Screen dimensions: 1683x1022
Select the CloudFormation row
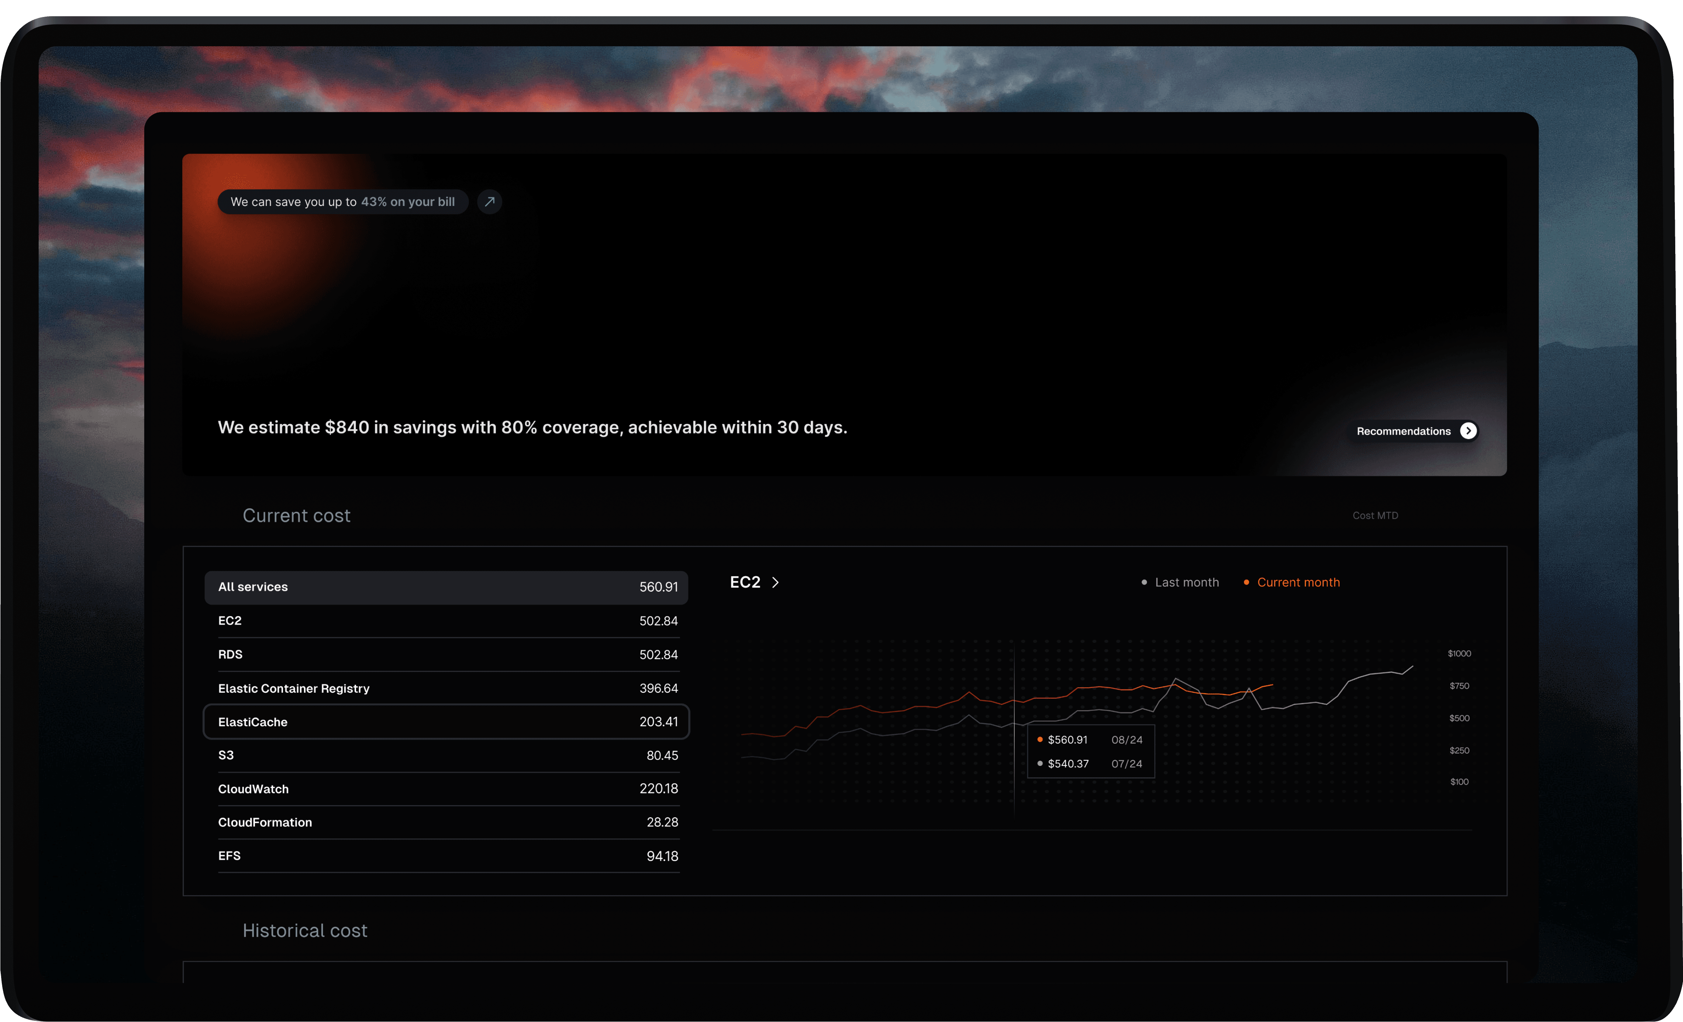[x=446, y=822]
